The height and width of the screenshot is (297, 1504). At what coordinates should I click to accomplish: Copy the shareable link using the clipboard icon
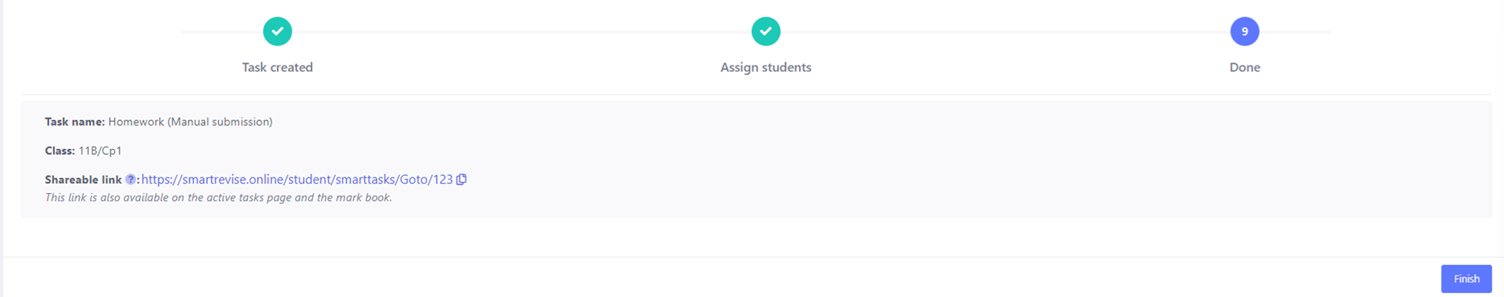point(462,180)
